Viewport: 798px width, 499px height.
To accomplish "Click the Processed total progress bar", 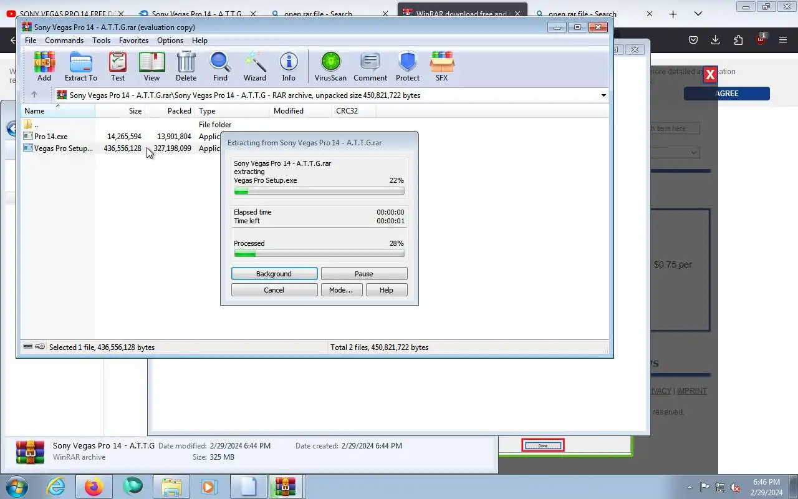I will coord(319,254).
